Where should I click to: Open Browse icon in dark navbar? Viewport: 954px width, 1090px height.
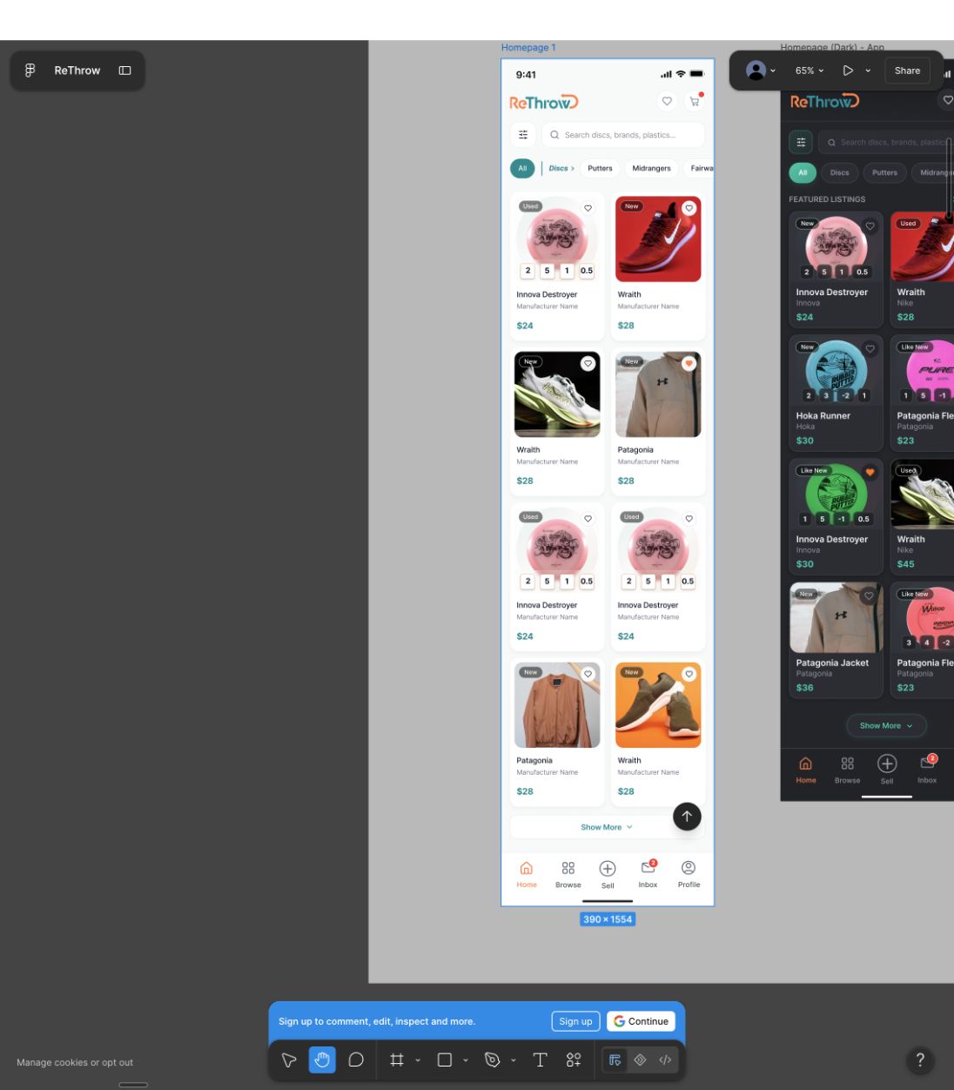tap(847, 764)
